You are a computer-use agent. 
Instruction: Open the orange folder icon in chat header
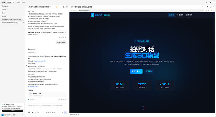57,7
